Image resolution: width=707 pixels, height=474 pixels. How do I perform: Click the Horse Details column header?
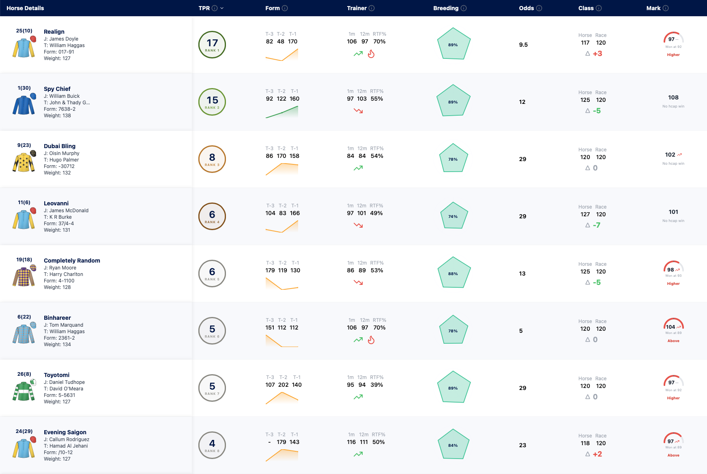(25, 8)
